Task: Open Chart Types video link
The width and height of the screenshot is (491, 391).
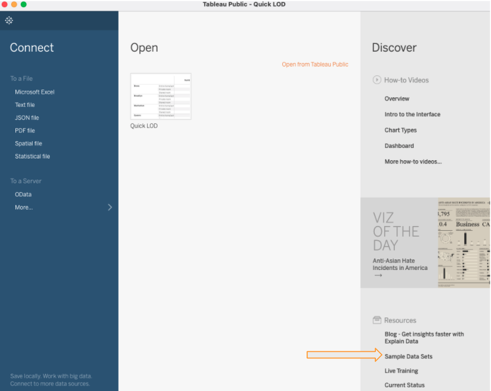Action: coord(400,130)
